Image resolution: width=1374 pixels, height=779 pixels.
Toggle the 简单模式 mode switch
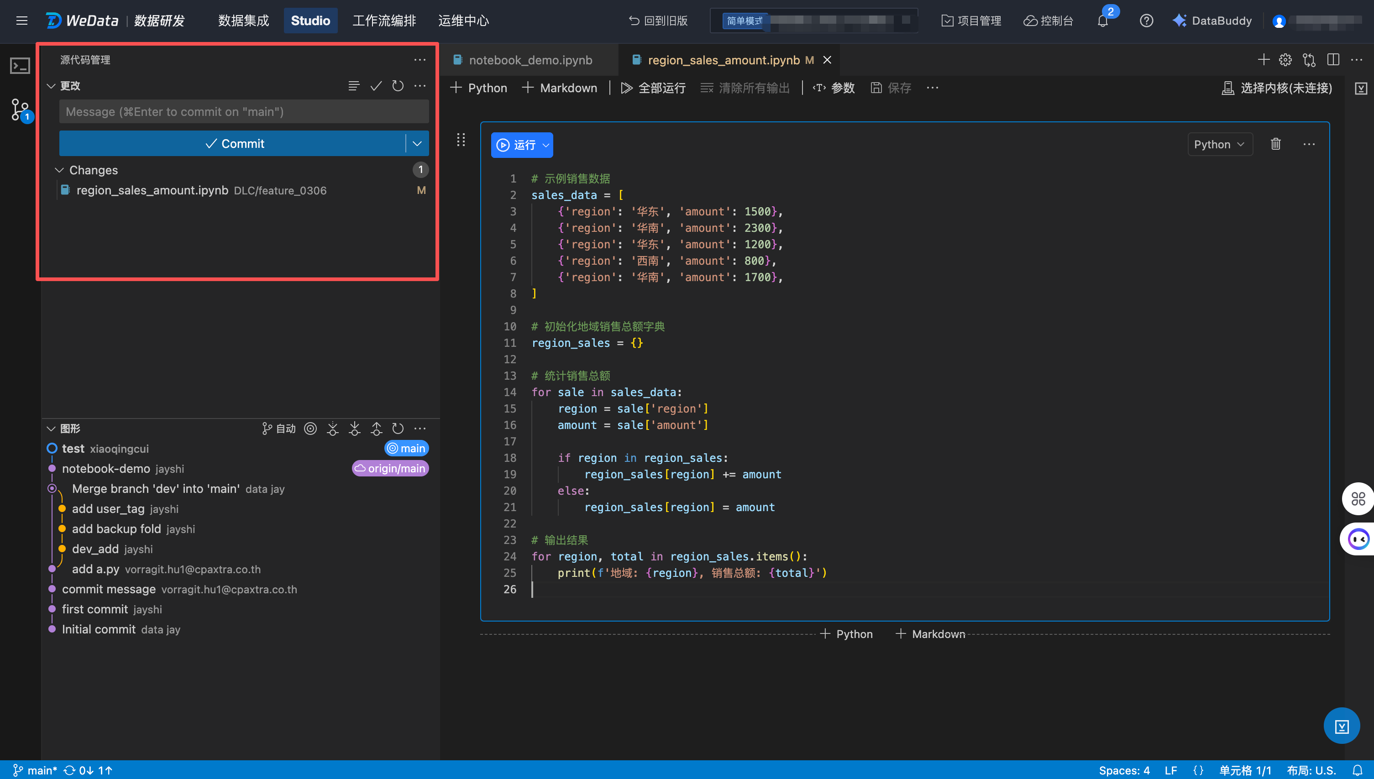click(x=744, y=21)
